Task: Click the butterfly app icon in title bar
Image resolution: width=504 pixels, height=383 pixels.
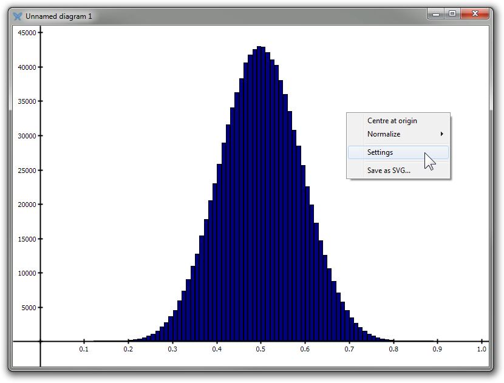Action: [x=18, y=16]
